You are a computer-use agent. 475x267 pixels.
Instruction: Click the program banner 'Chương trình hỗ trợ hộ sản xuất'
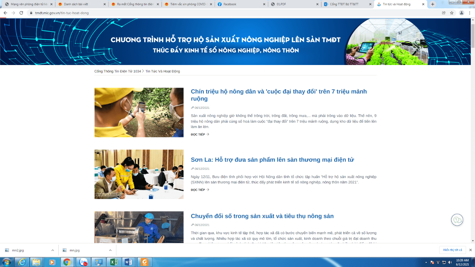click(x=235, y=42)
